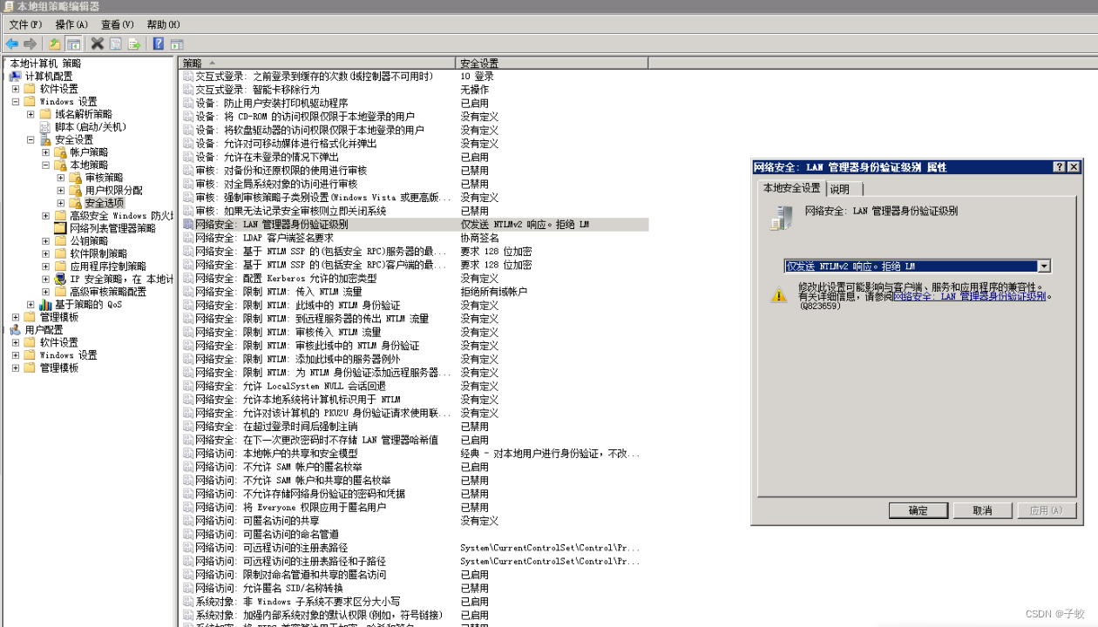Switch to the 说明 tab
This screenshot has height=627, width=1098.
(x=843, y=189)
